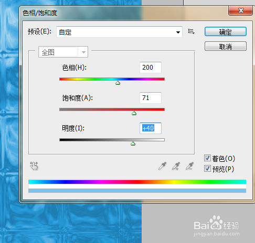The height and width of the screenshot is (243, 255).
Task: Click the 饱和度(A) label
Action: click(x=78, y=98)
